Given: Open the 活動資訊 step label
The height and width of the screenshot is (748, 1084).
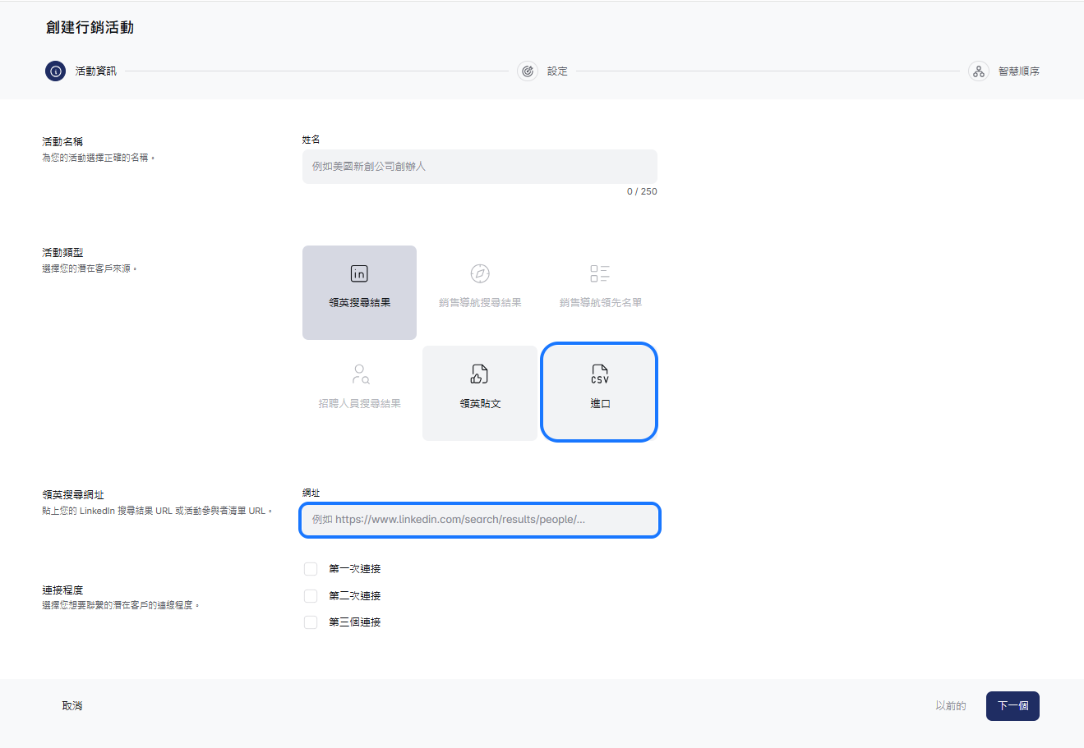Looking at the screenshot, I should [x=96, y=71].
